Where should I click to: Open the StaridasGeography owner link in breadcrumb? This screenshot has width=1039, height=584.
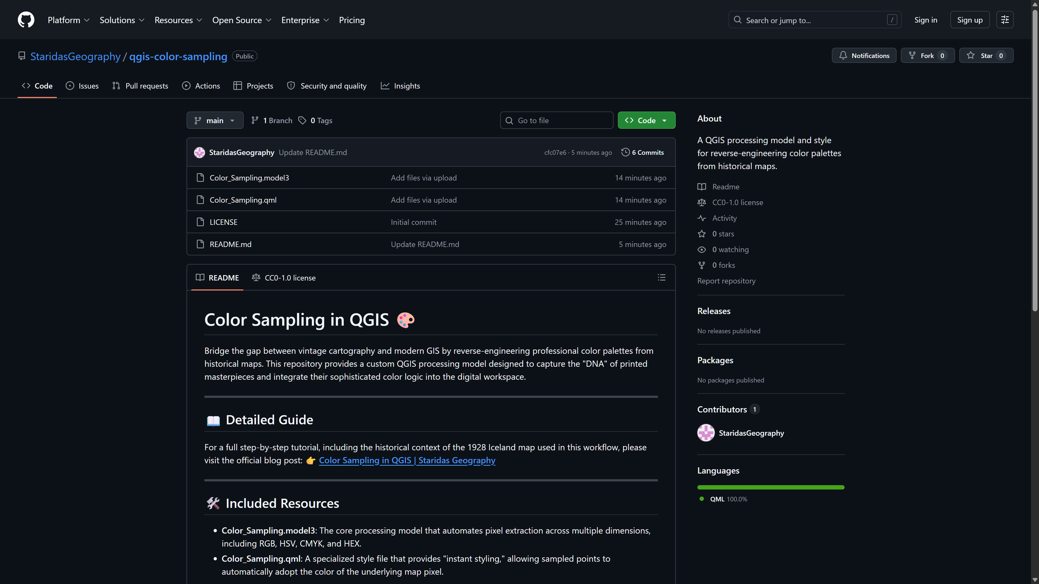click(75, 56)
